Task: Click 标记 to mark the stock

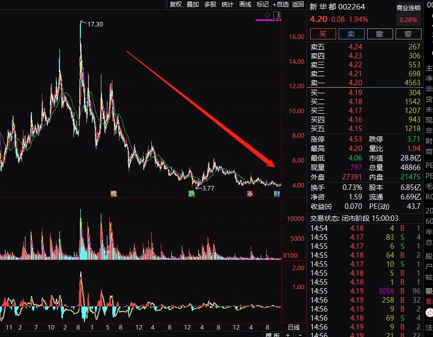Action: pyautogui.click(x=263, y=4)
